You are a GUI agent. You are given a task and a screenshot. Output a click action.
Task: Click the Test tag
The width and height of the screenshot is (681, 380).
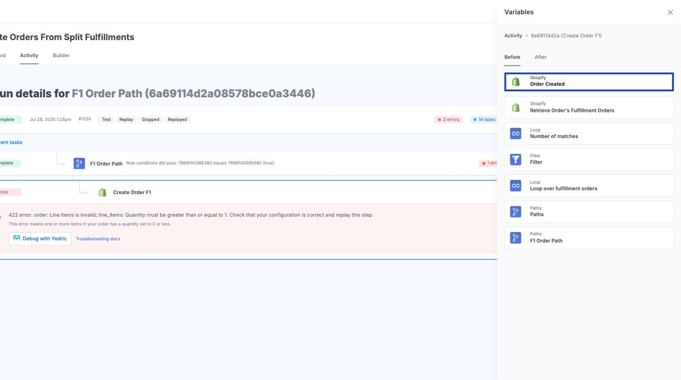(106, 119)
